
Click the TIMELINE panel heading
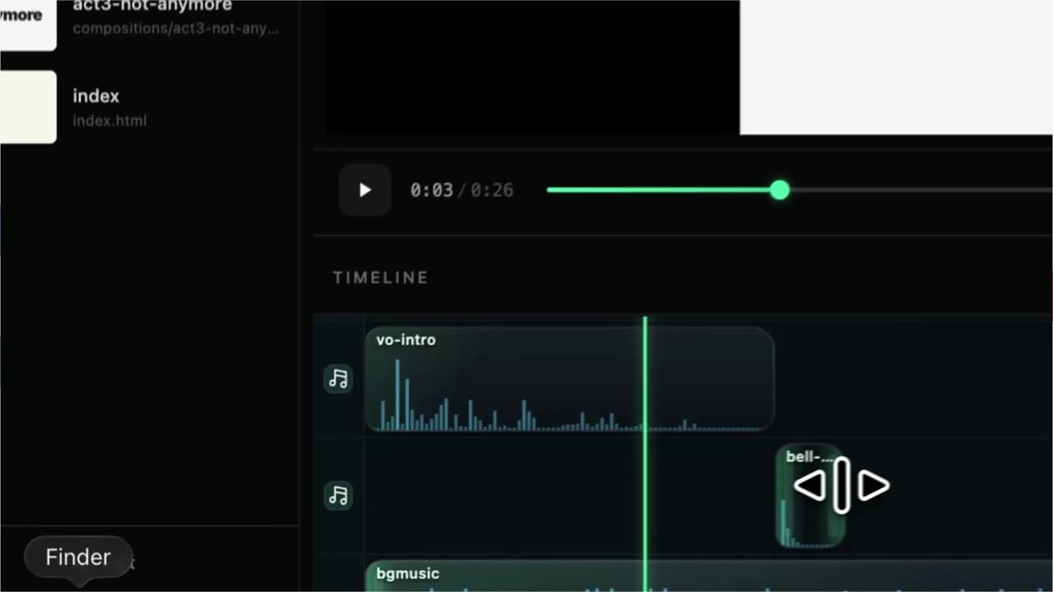381,278
